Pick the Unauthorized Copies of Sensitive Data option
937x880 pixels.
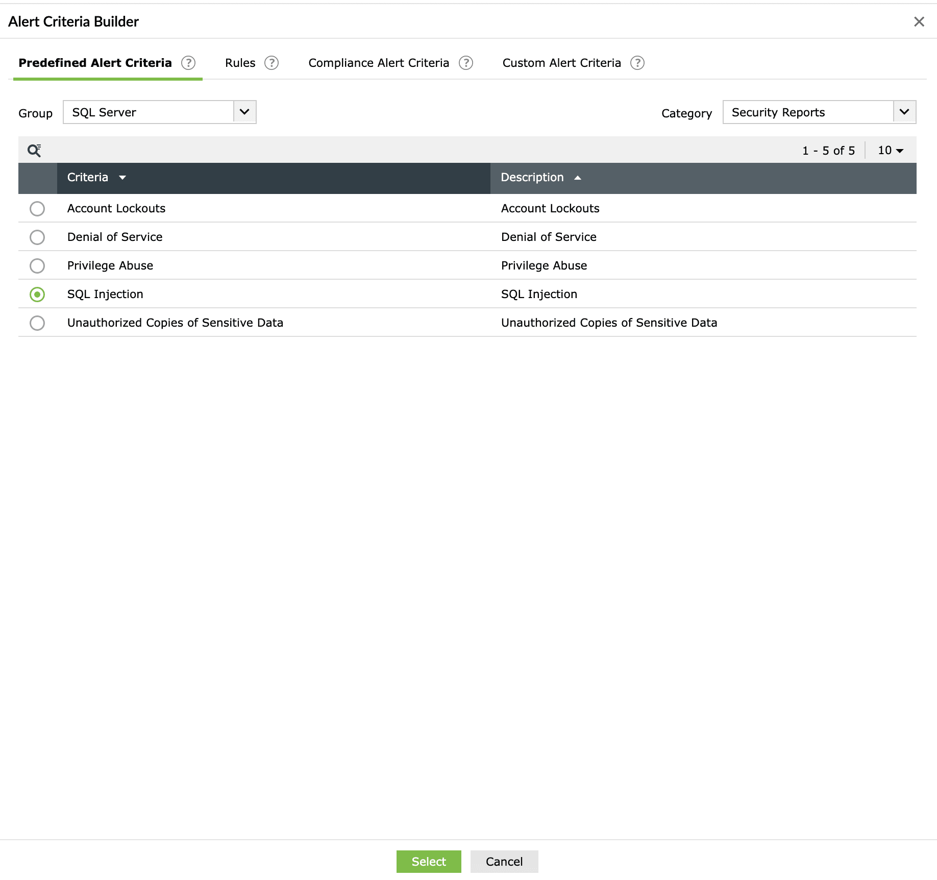pyautogui.click(x=37, y=323)
